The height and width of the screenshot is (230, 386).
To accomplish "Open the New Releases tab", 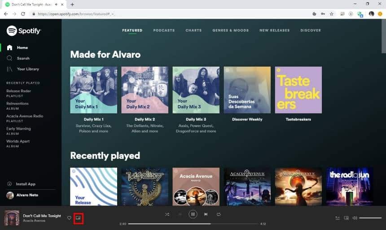I will 275,30.
